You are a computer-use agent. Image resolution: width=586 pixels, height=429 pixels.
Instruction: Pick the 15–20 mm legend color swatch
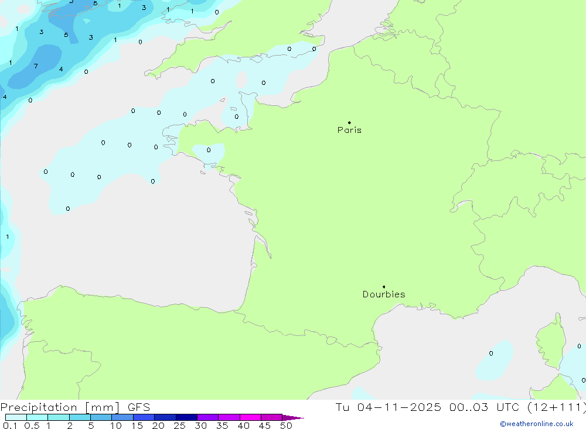144,417
